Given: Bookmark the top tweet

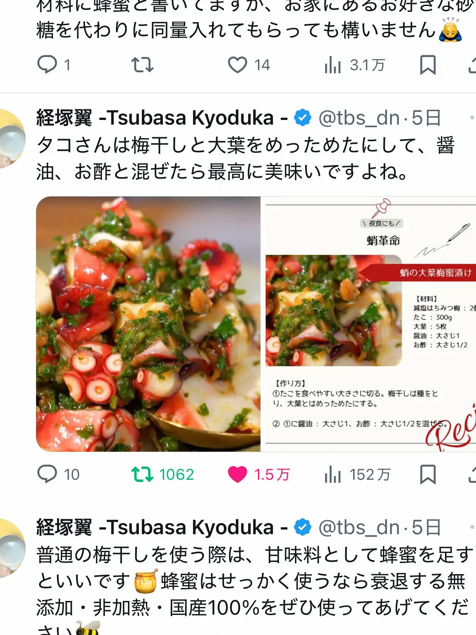Looking at the screenshot, I should pyautogui.click(x=428, y=65).
